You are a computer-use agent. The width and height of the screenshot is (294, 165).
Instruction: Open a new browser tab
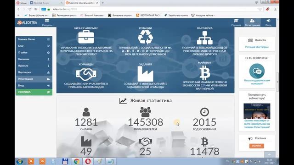click(x=103, y=3)
